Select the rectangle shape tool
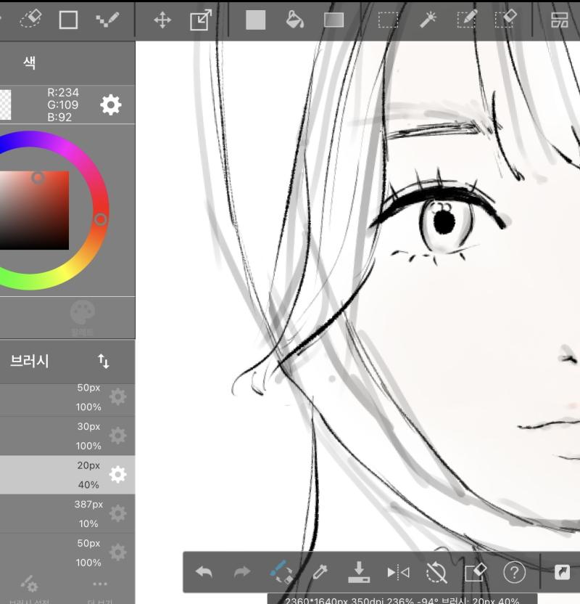This screenshot has height=604, width=580. (68, 20)
